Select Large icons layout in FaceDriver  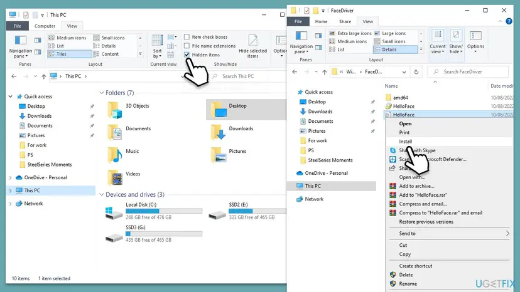click(x=390, y=33)
